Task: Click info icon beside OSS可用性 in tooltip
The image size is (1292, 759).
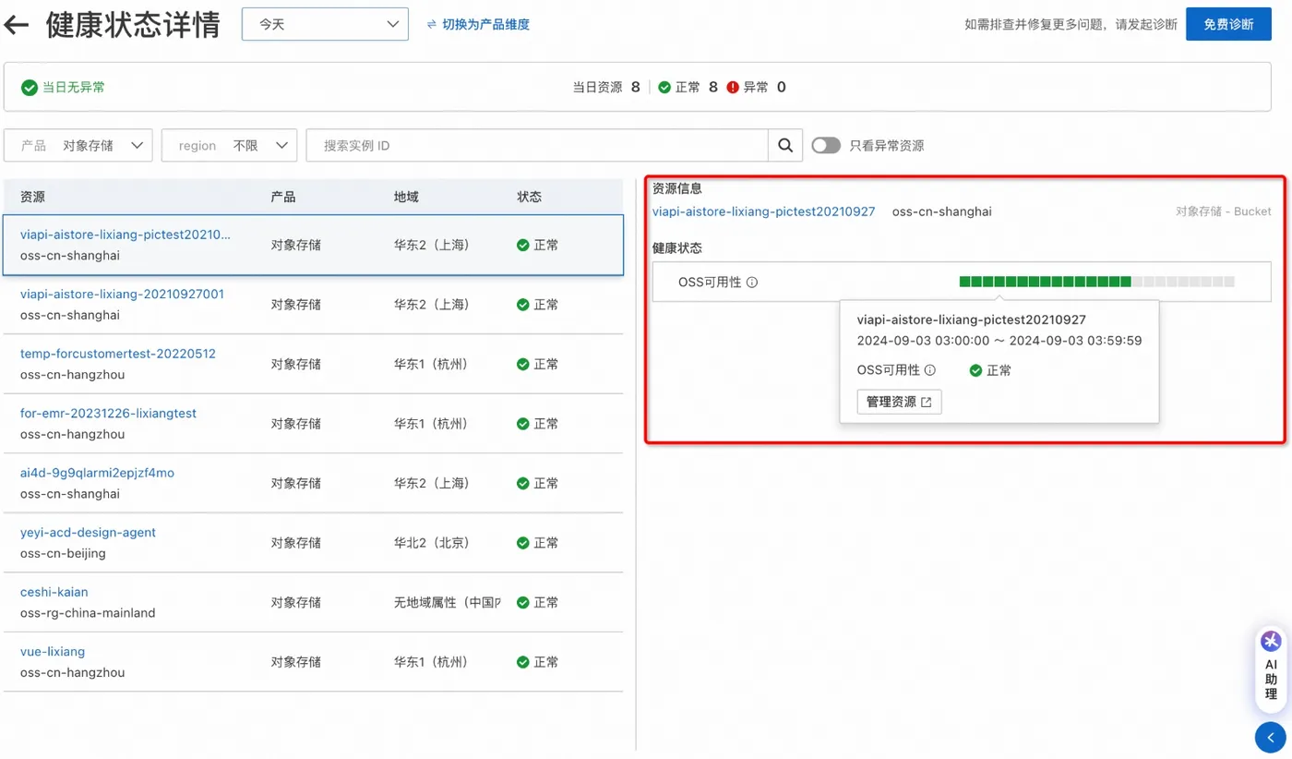Action: pyautogui.click(x=930, y=370)
